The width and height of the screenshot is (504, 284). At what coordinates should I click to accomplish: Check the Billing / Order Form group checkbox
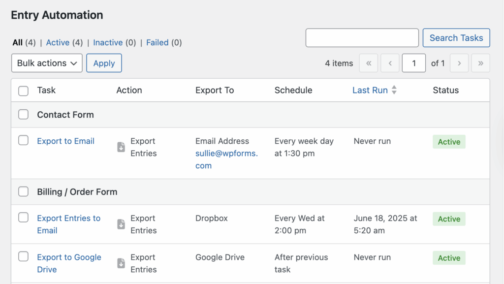23,191
